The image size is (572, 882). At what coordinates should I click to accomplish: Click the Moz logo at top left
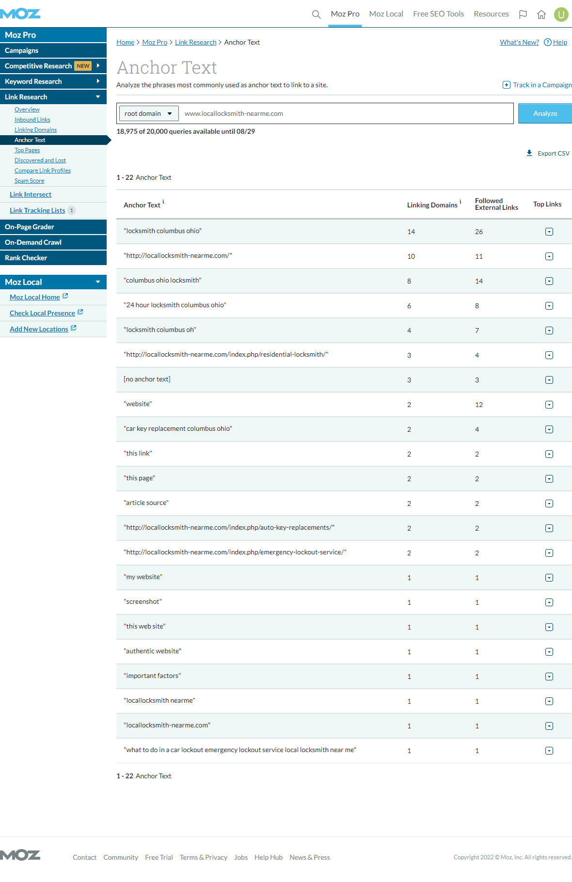tap(20, 14)
